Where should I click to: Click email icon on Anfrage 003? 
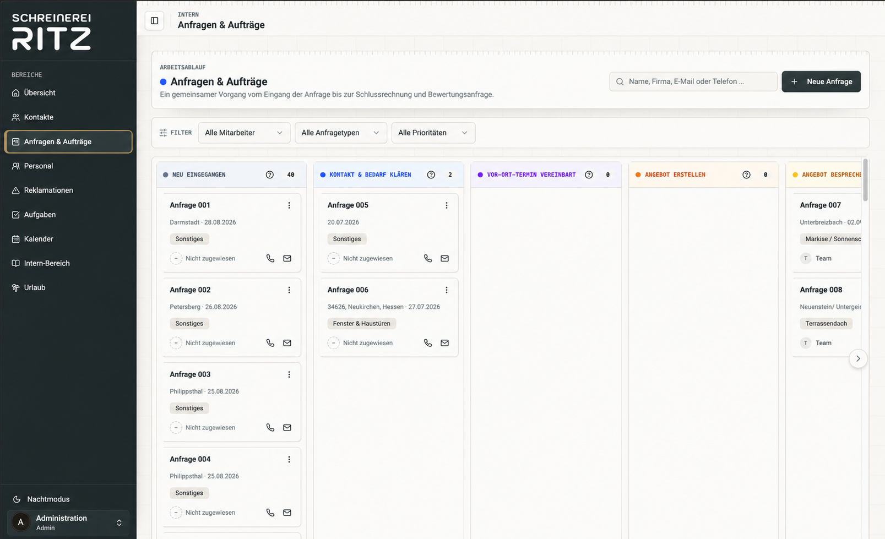(287, 428)
